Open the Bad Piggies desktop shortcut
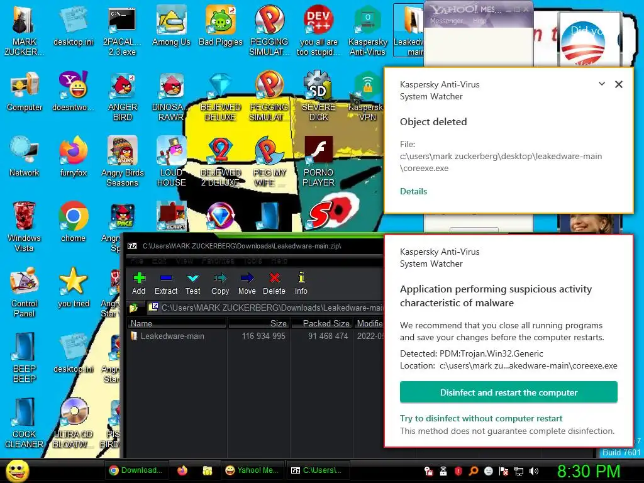Viewport: 644px width, 483px height. [x=221, y=26]
